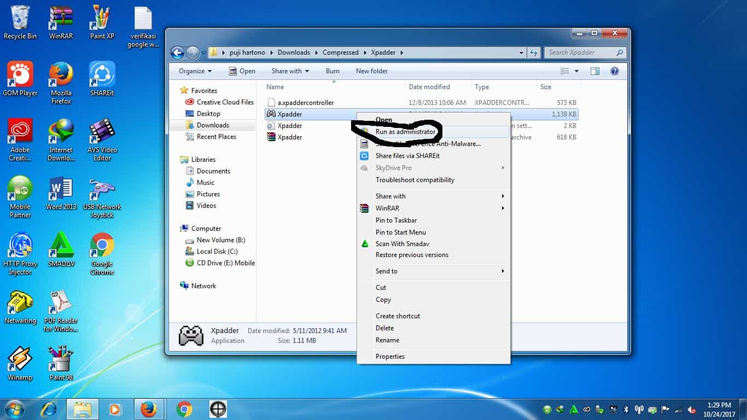Select the Internet Download Manager desktop shortcut
This screenshot has height=420, width=747.
61,140
